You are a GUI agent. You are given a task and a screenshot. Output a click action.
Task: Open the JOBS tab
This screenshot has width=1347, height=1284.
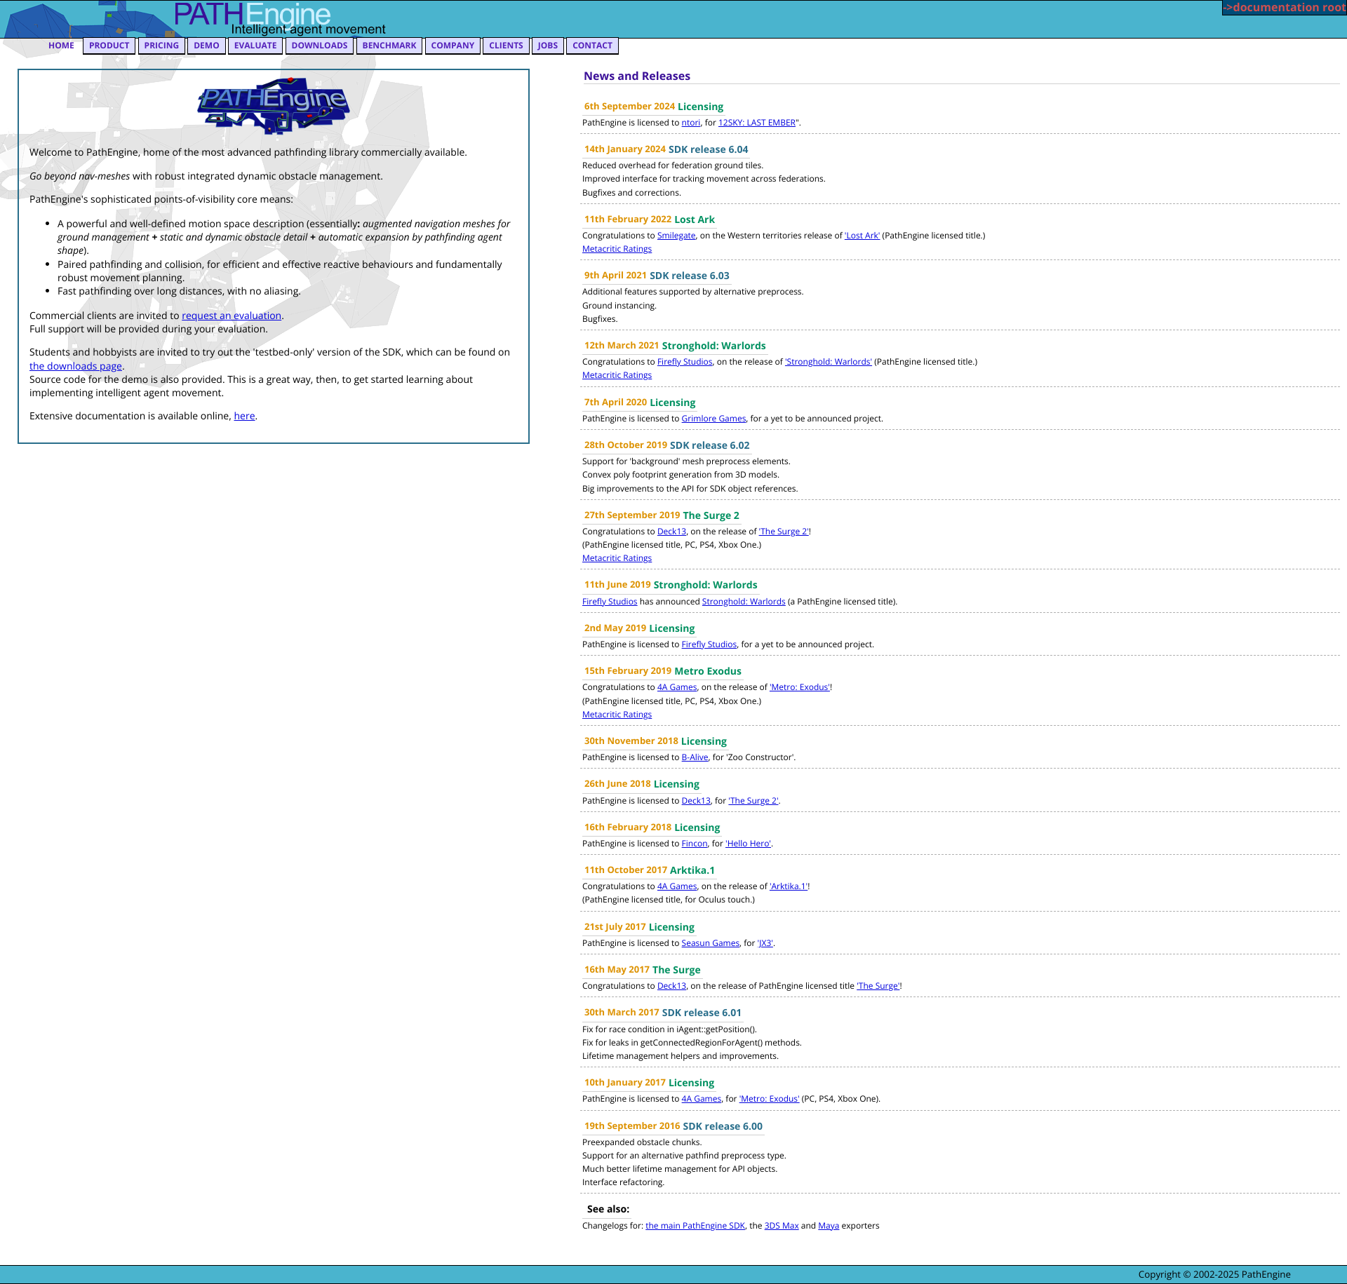548,46
